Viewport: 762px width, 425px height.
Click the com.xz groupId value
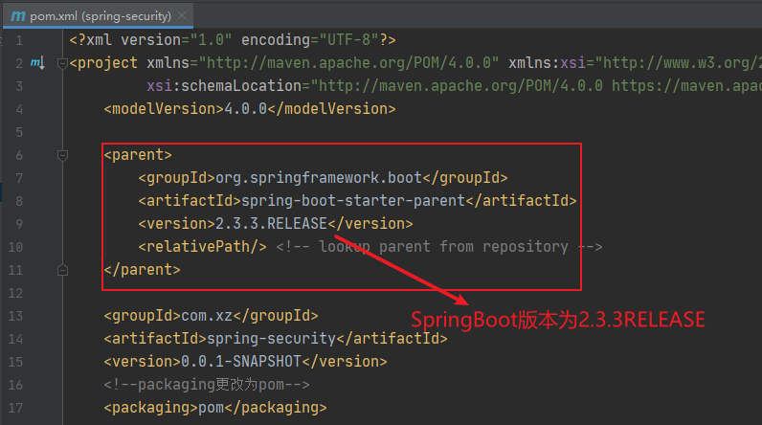tap(207, 316)
